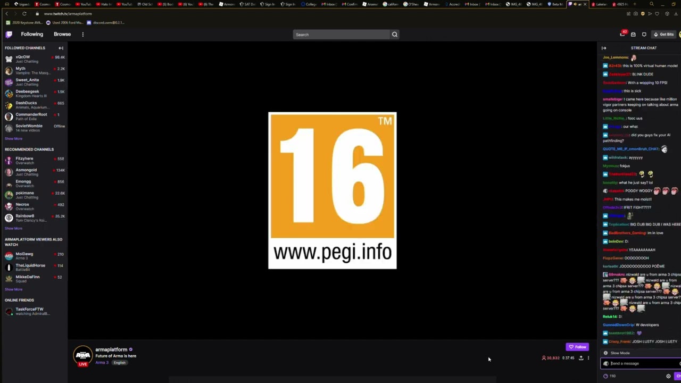Click the Arma 3 game link
The width and height of the screenshot is (681, 383).
102,363
